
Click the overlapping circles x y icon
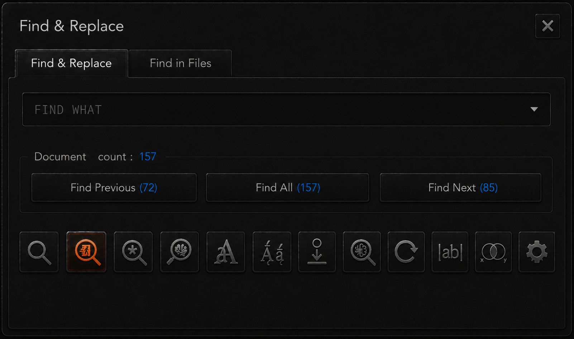point(493,252)
